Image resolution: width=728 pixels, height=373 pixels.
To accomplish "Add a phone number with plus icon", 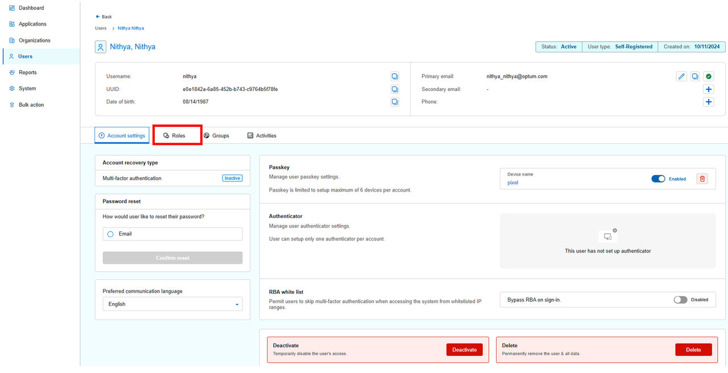I will 709,102.
